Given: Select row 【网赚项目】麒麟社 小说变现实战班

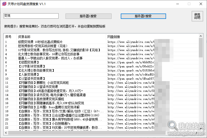Looking at the screenshot, I should [x=101, y=83].
